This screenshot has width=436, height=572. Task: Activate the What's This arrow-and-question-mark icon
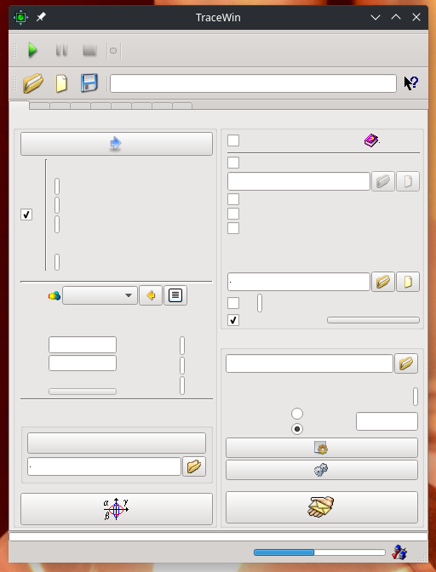click(x=411, y=83)
